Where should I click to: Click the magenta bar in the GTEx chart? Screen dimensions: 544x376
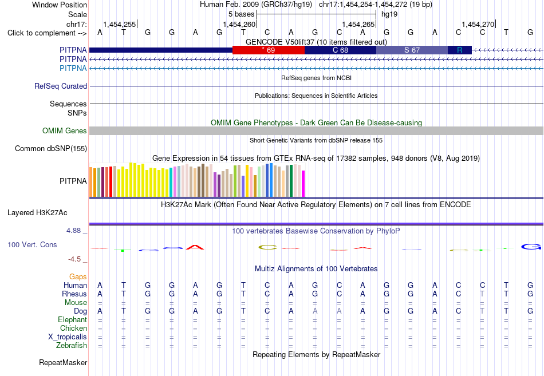pos(303,184)
